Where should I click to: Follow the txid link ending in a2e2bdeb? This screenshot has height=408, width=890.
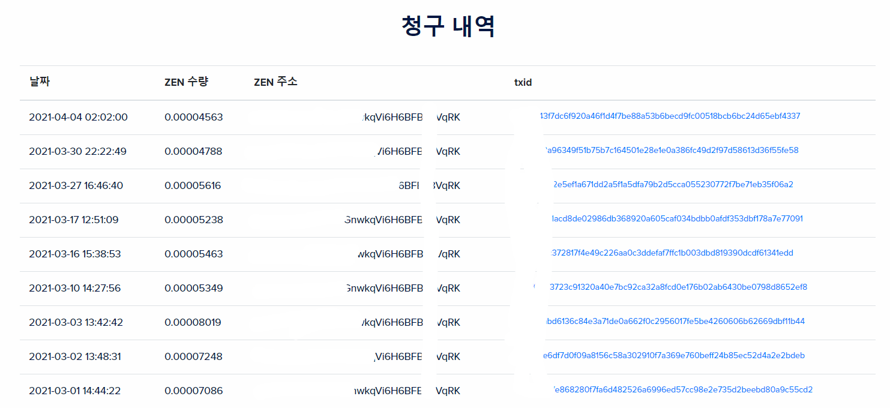click(x=673, y=356)
